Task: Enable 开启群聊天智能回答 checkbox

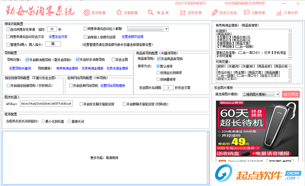Action: click(x=125, y=104)
